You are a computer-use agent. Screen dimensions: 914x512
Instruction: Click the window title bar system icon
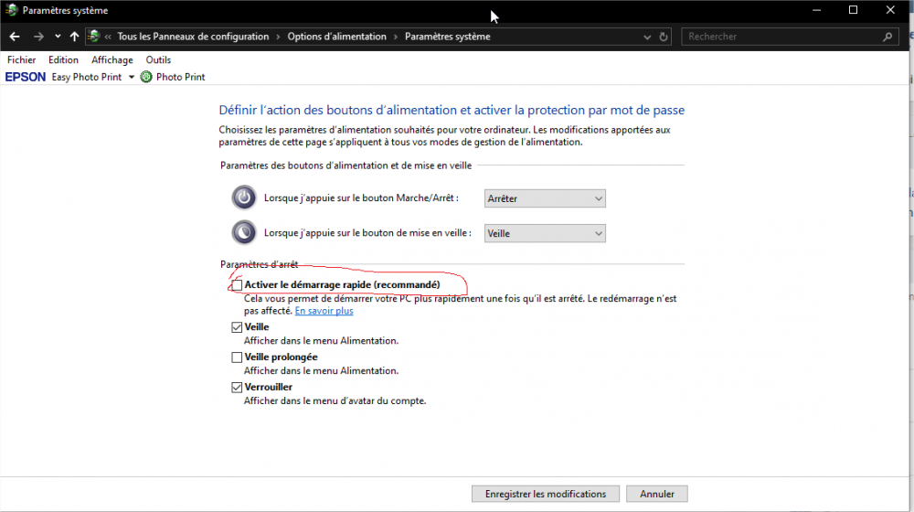(11, 10)
